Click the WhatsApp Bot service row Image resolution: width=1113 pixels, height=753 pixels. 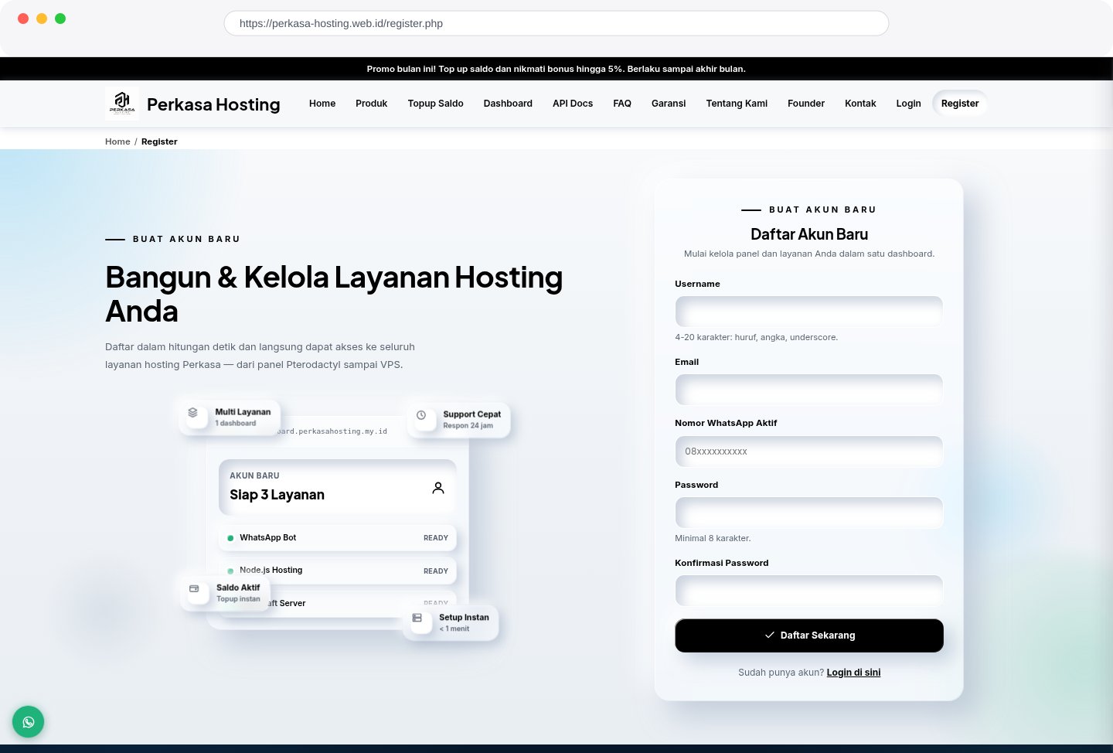pyautogui.click(x=338, y=538)
